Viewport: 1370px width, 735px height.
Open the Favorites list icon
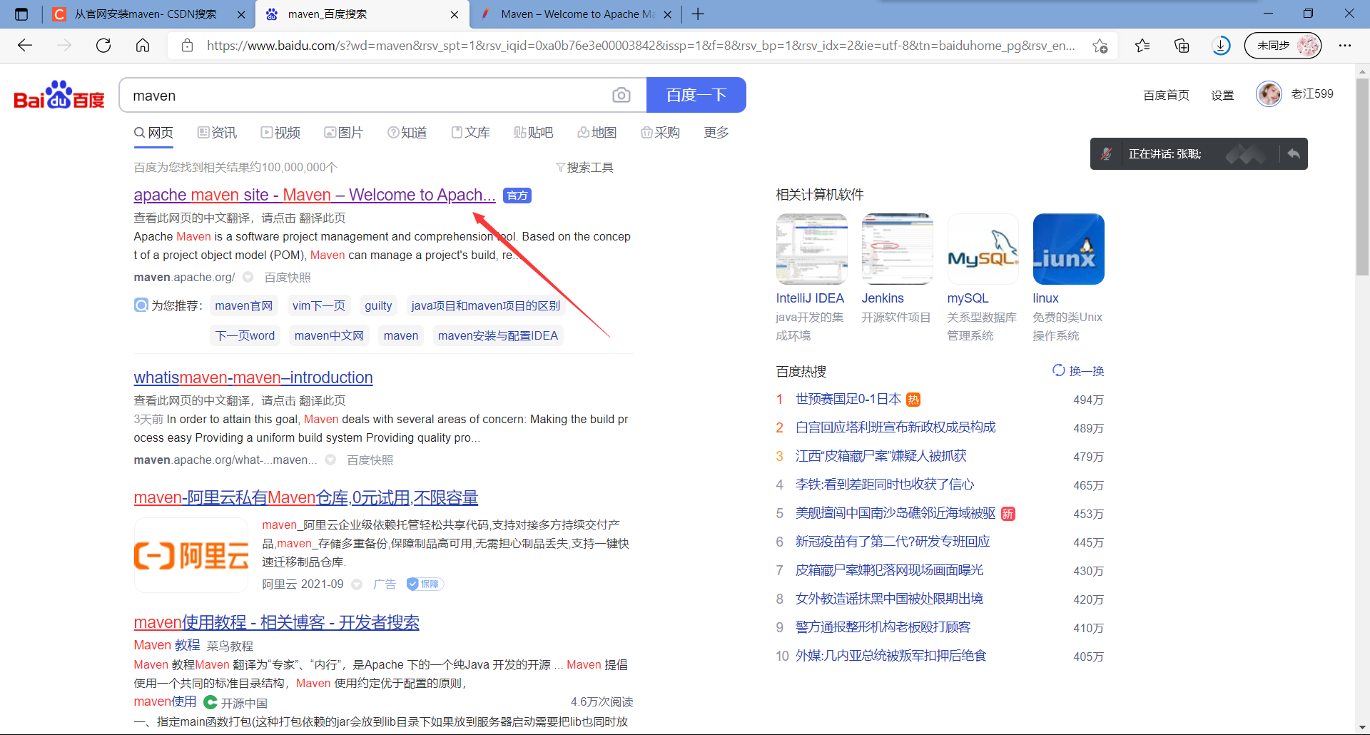click(1142, 46)
